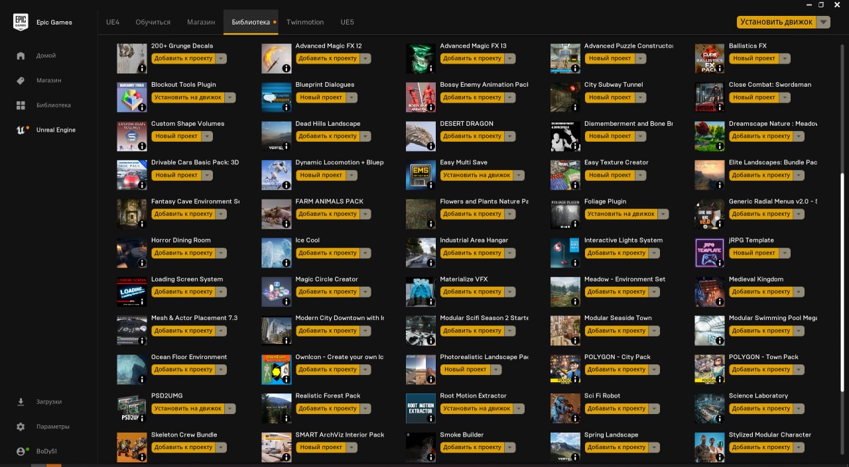Click the Epic Games logo
849x467 pixels.
21,22
